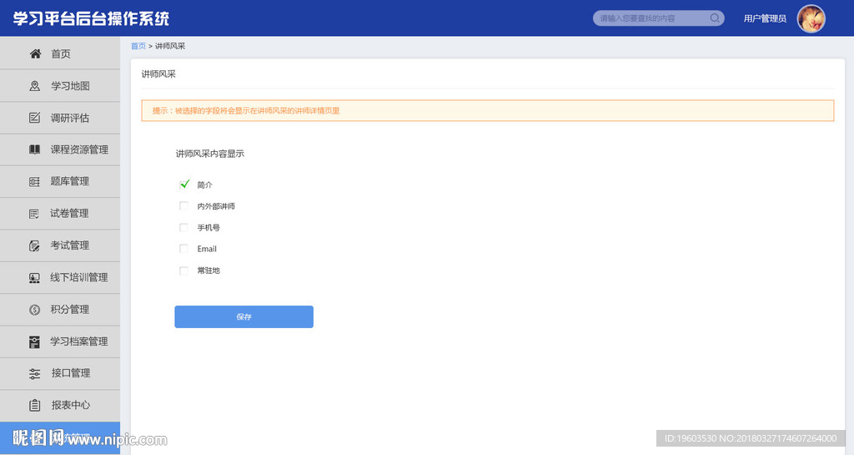Image resolution: width=854 pixels, height=455 pixels.
Task: Click the 手机号 label text
Action: (x=208, y=227)
